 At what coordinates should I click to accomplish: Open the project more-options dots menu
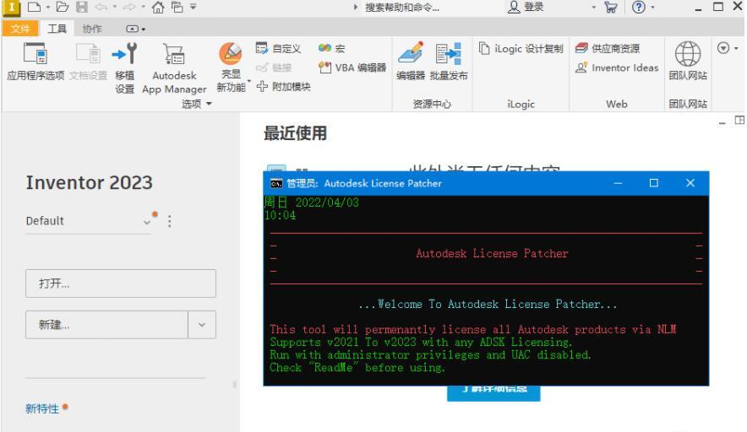(170, 221)
